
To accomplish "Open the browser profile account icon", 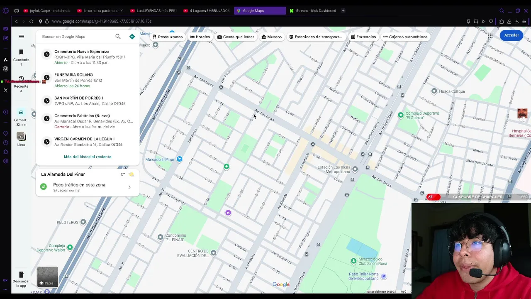I will point(509,21).
